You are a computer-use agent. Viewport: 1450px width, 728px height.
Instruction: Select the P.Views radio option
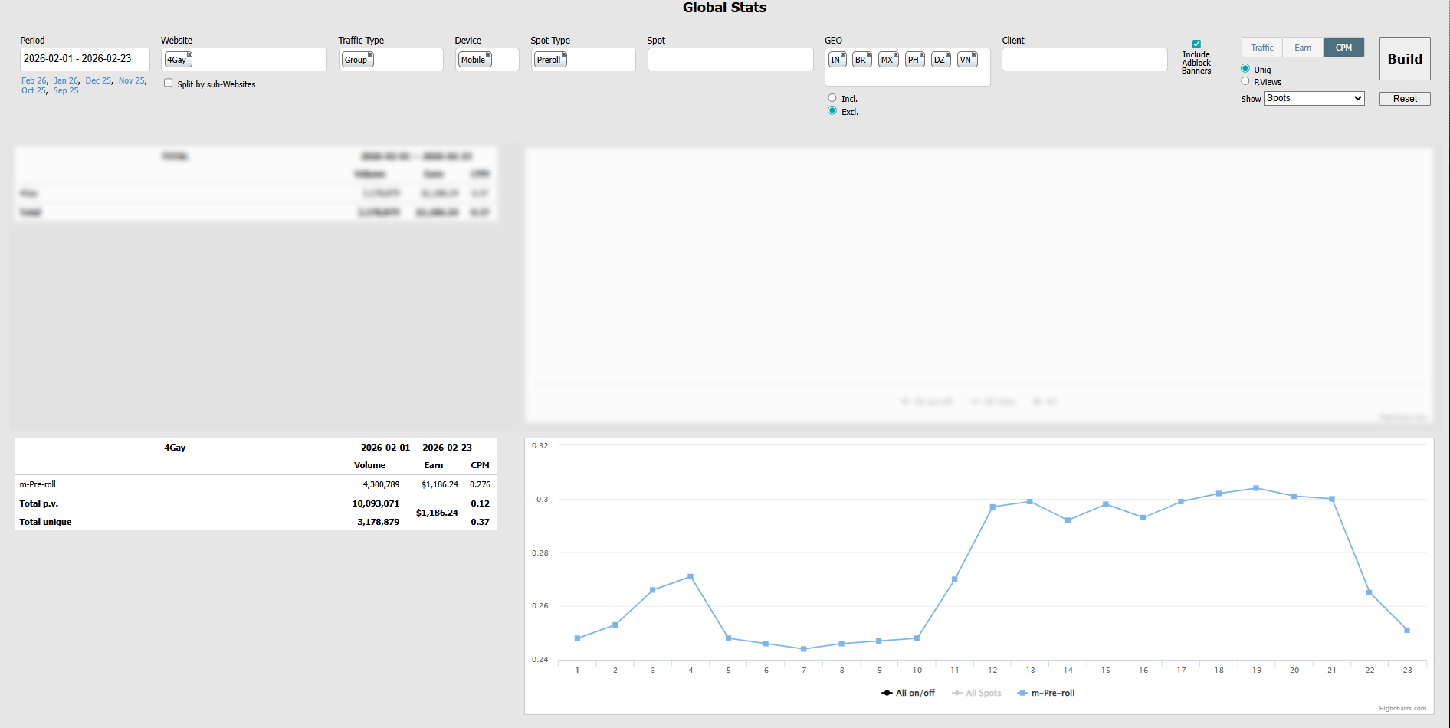coord(1245,81)
